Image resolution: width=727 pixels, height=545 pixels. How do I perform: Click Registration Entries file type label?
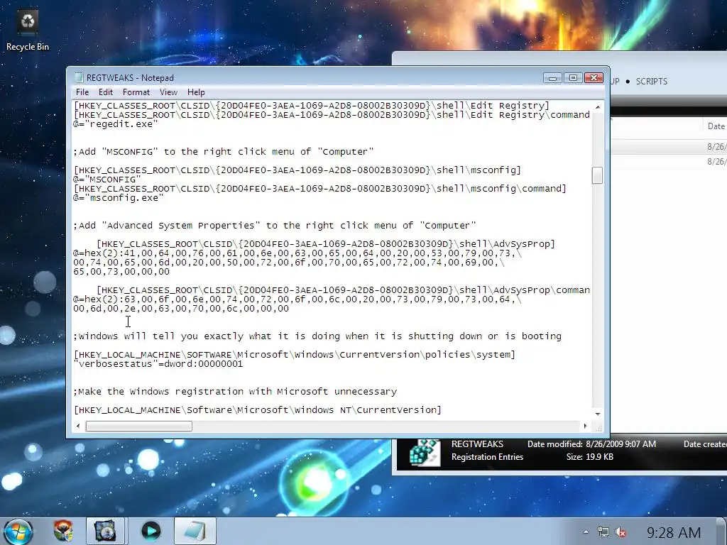click(487, 457)
